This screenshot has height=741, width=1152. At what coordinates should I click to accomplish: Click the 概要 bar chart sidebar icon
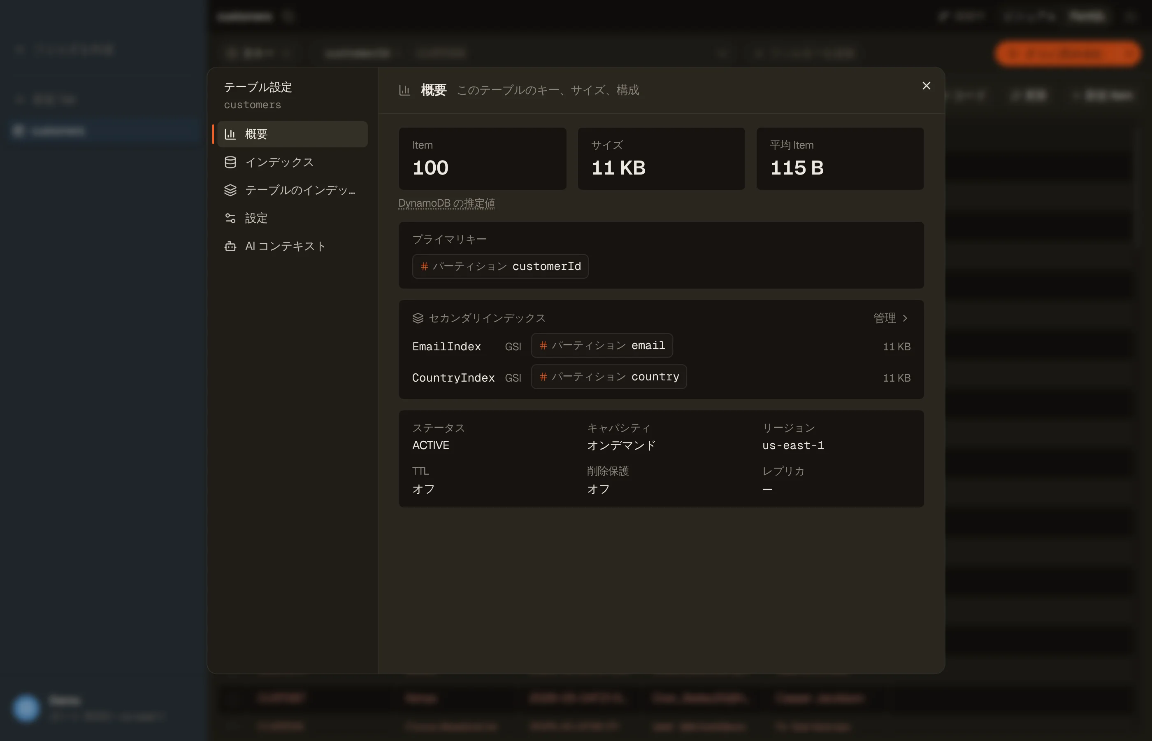(230, 134)
